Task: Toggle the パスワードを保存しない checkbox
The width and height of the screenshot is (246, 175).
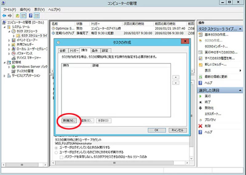Action: [x=61, y=157]
